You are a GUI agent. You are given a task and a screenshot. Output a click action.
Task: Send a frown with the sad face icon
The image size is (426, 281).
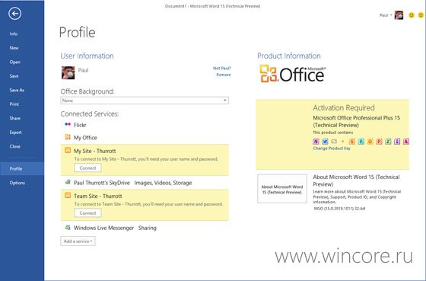tap(421, 15)
